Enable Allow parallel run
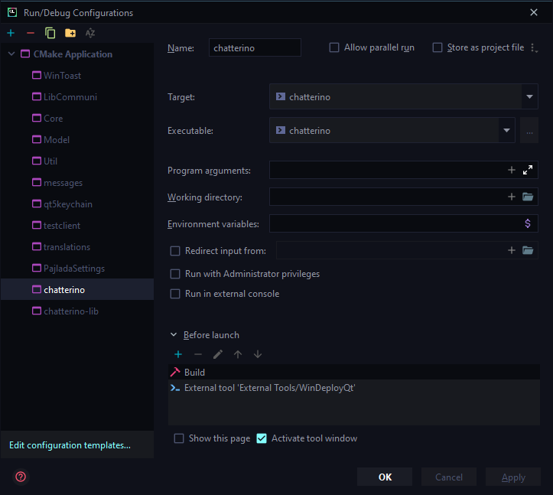The image size is (553, 495). tap(334, 47)
